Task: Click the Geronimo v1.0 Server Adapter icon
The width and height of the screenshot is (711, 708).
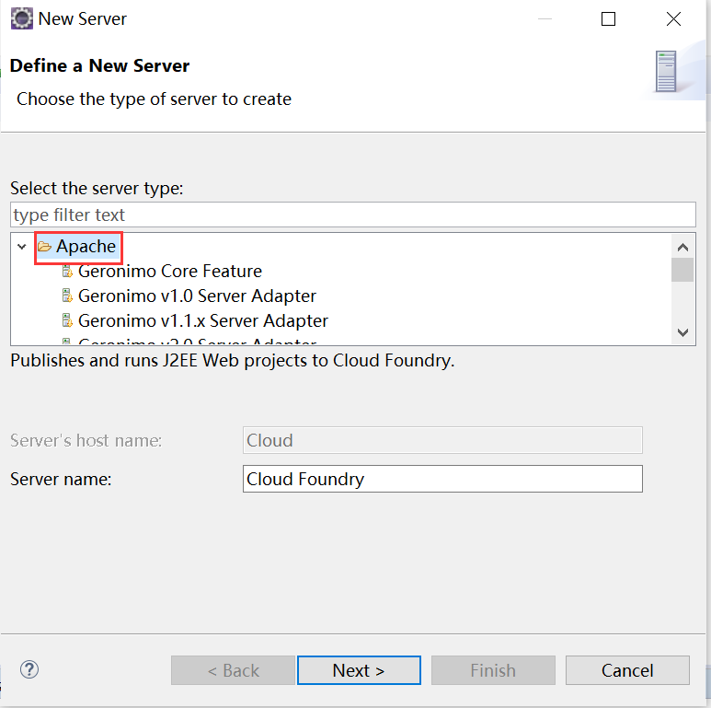Action: click(x=67, y=296)
